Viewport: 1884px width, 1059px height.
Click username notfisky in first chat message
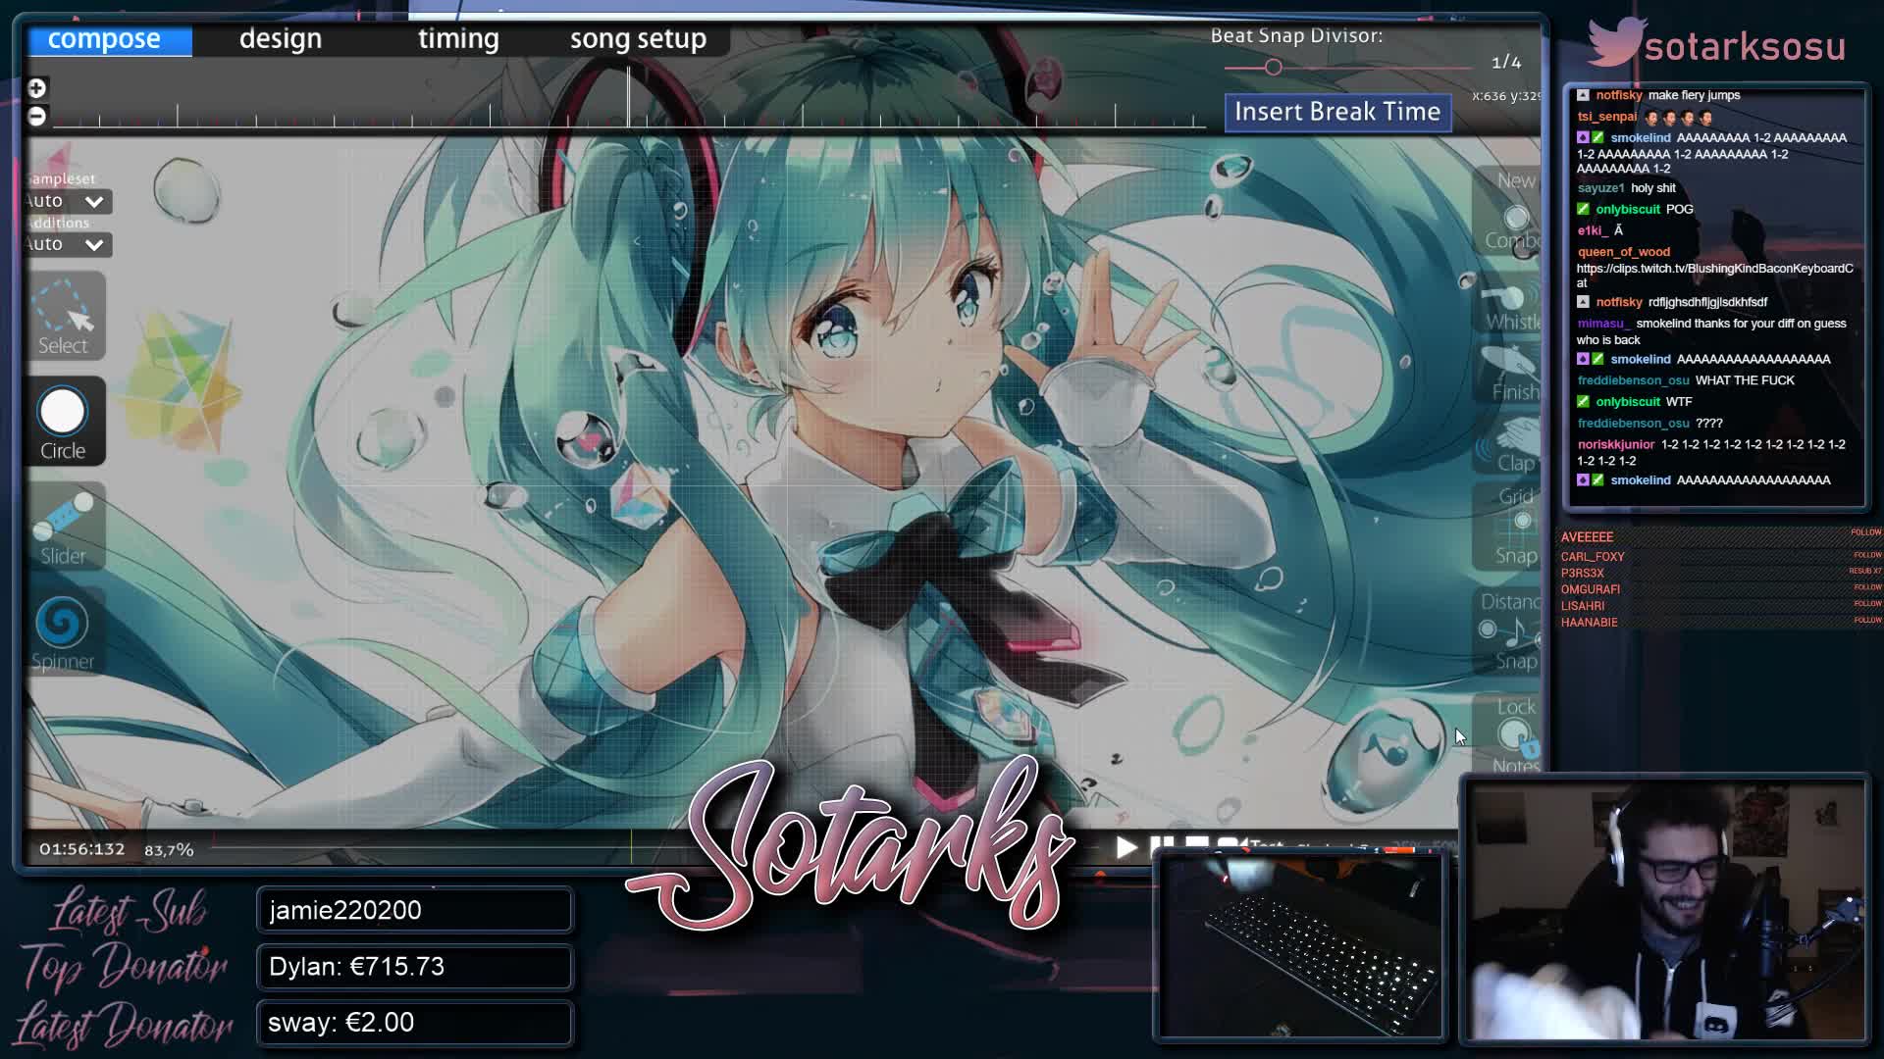(x=1619, y=95)
